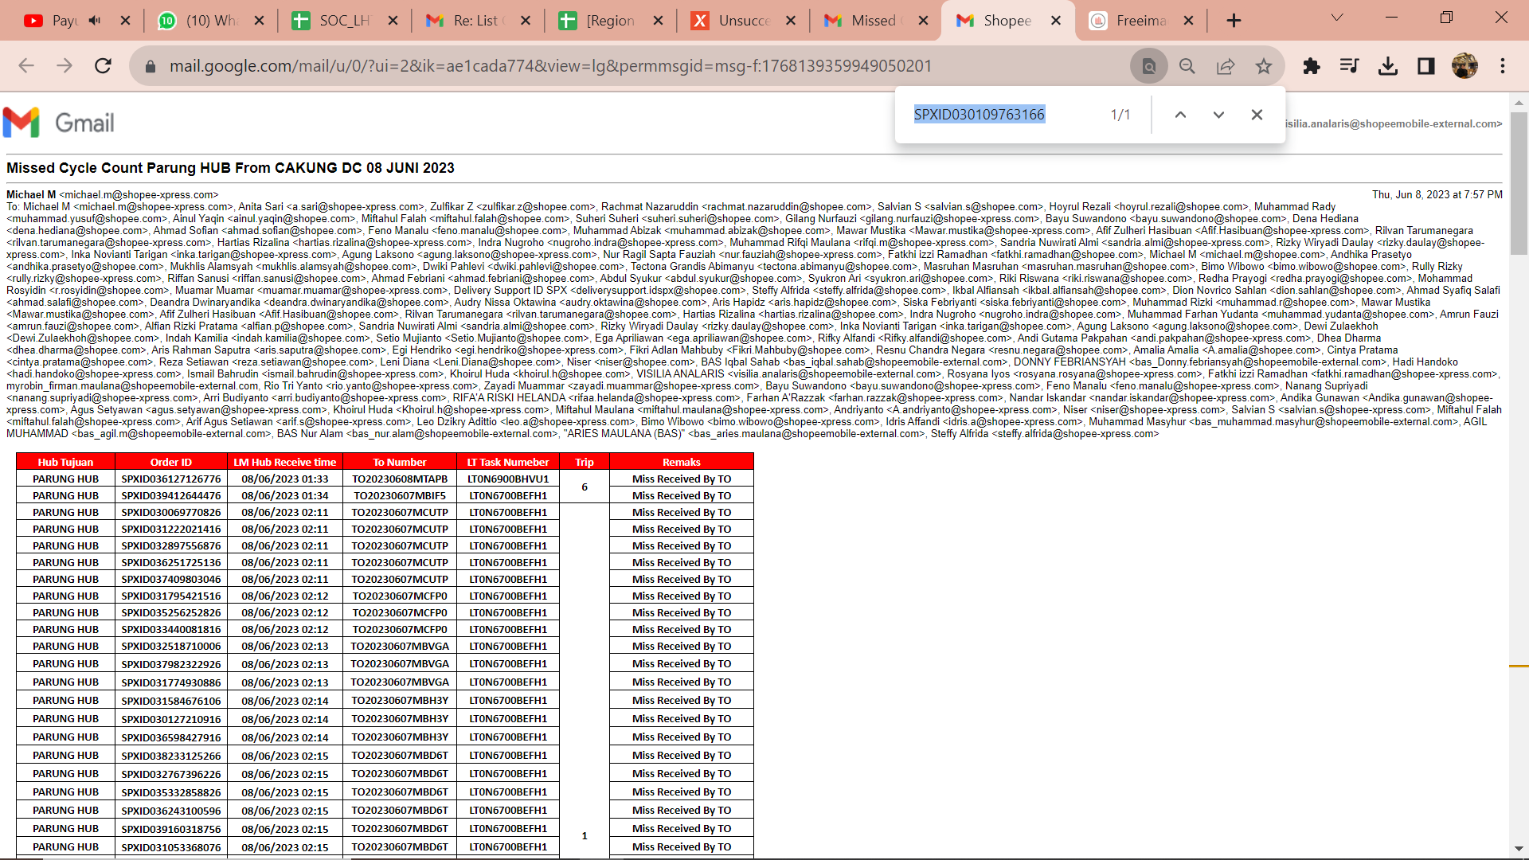The height and width of the screenshot is (860, 1529).
Task: Go to next find result
Action: click(1218, 115)
